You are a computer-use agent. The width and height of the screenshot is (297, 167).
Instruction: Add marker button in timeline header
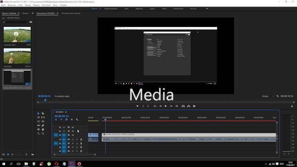[71, 120]
